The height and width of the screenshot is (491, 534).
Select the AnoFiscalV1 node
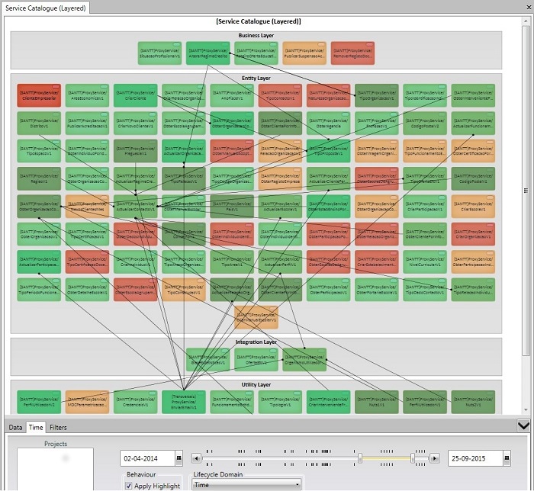pos(232,95)
